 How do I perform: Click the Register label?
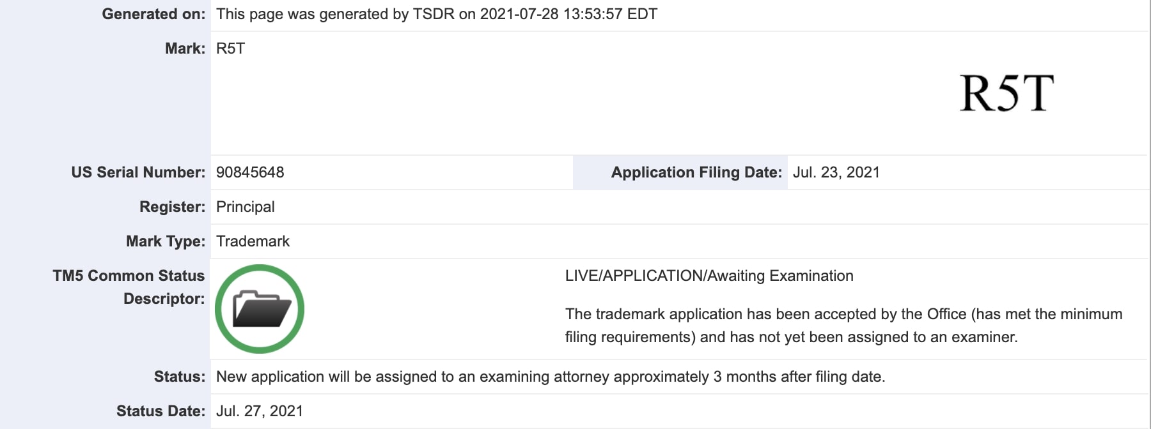[x=173, y=207]
